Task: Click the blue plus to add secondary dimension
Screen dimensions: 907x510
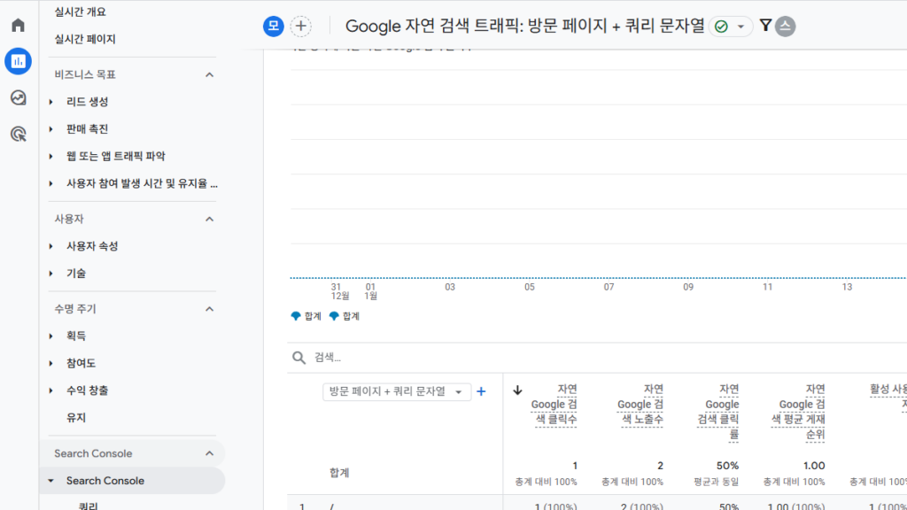Action: (481, 391)
